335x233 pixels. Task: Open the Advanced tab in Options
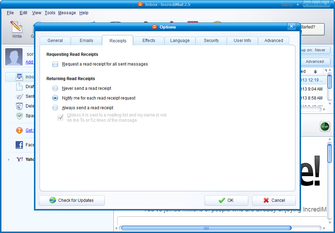[x=274, y=41]
